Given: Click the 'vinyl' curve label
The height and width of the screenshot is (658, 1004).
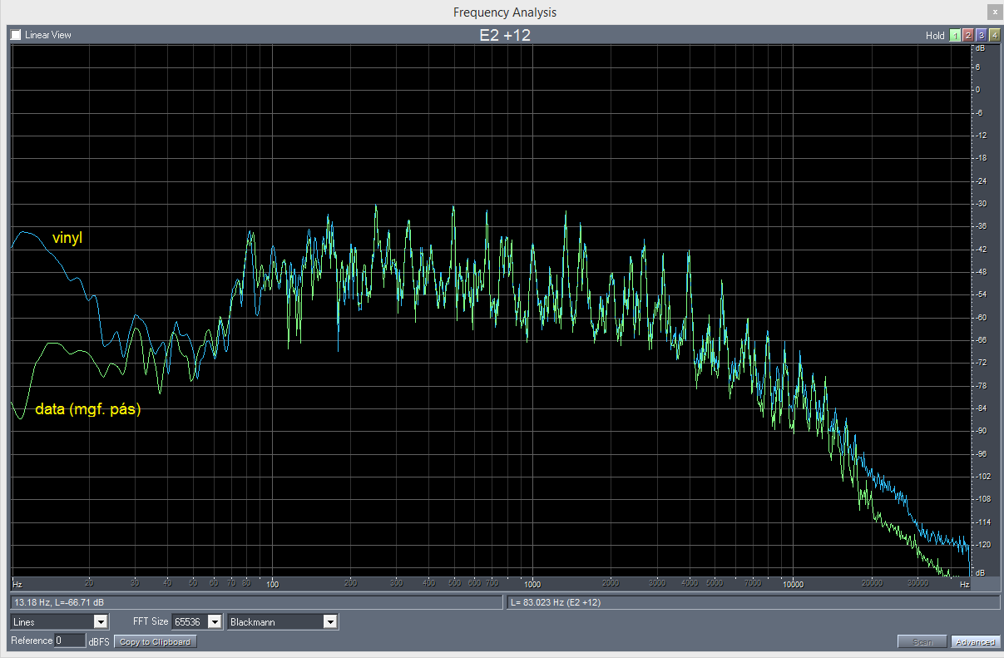Looking at the screenshot, I should click(x=67, y=238).
